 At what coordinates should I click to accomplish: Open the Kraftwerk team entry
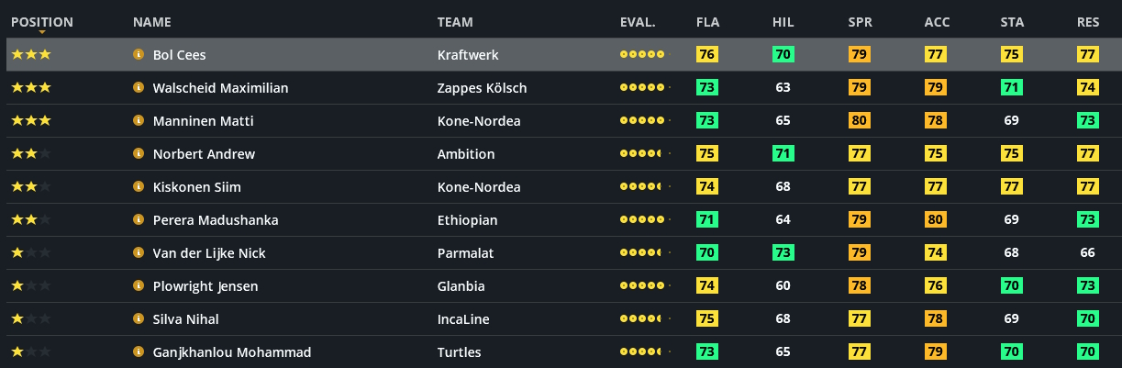468,55
